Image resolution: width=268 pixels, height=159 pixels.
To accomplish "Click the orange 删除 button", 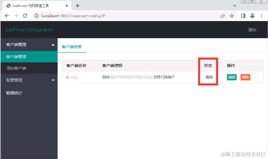I will 245,77.
